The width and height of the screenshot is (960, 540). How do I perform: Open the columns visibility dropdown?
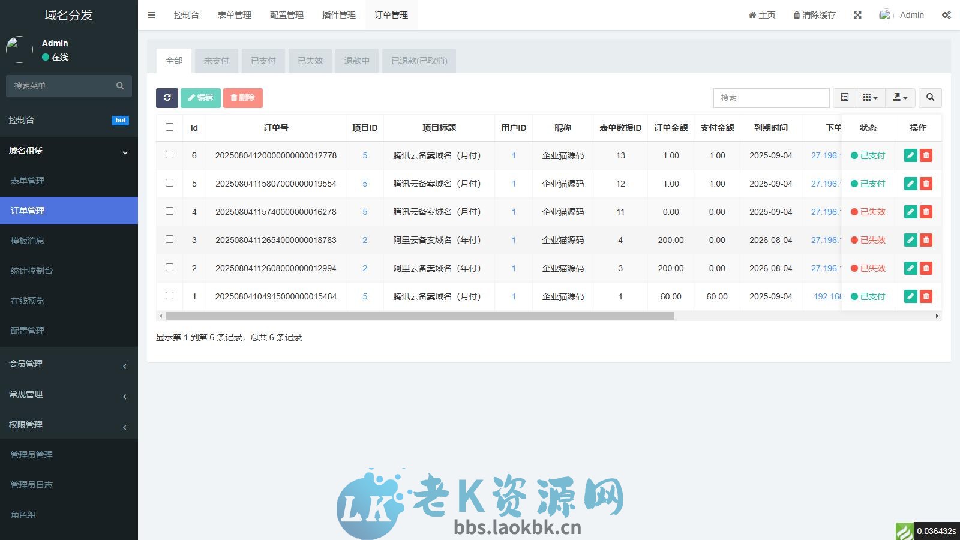point(870,97)
